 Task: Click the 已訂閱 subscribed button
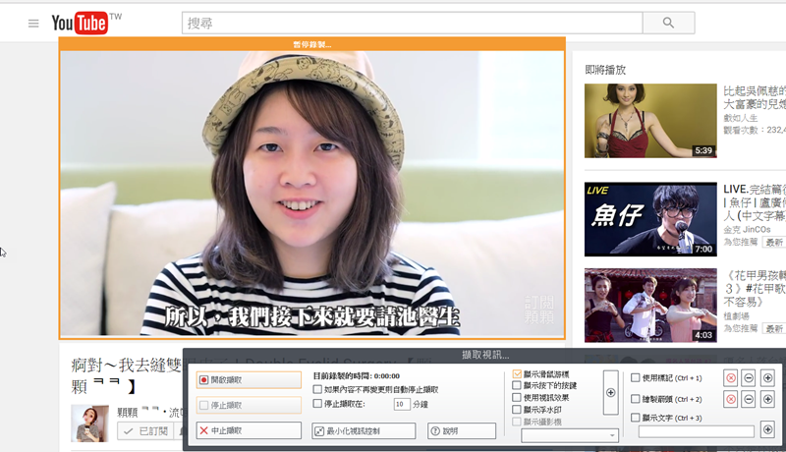[x=144, y=431]
